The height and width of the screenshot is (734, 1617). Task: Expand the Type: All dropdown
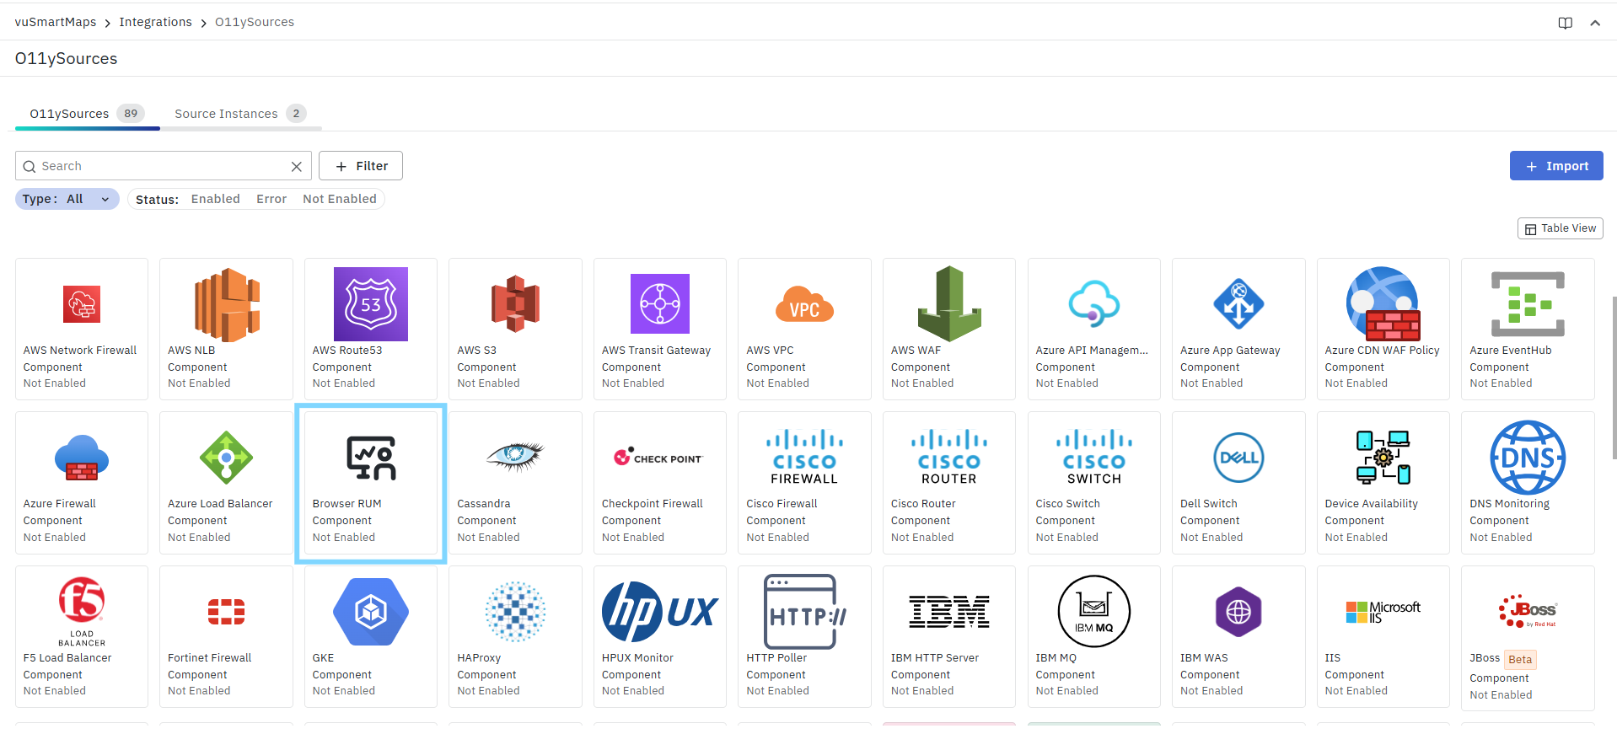coord(67,199)
